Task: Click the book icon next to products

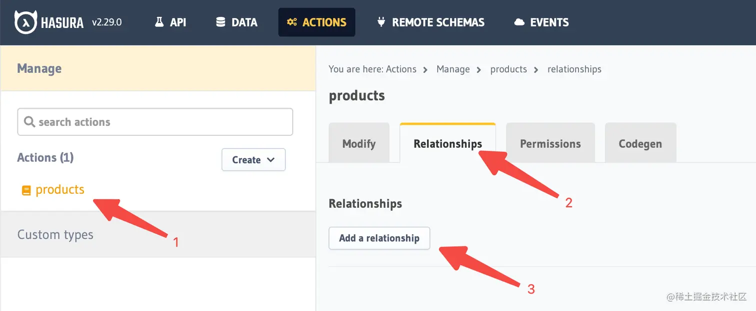Action: (26, 190)
